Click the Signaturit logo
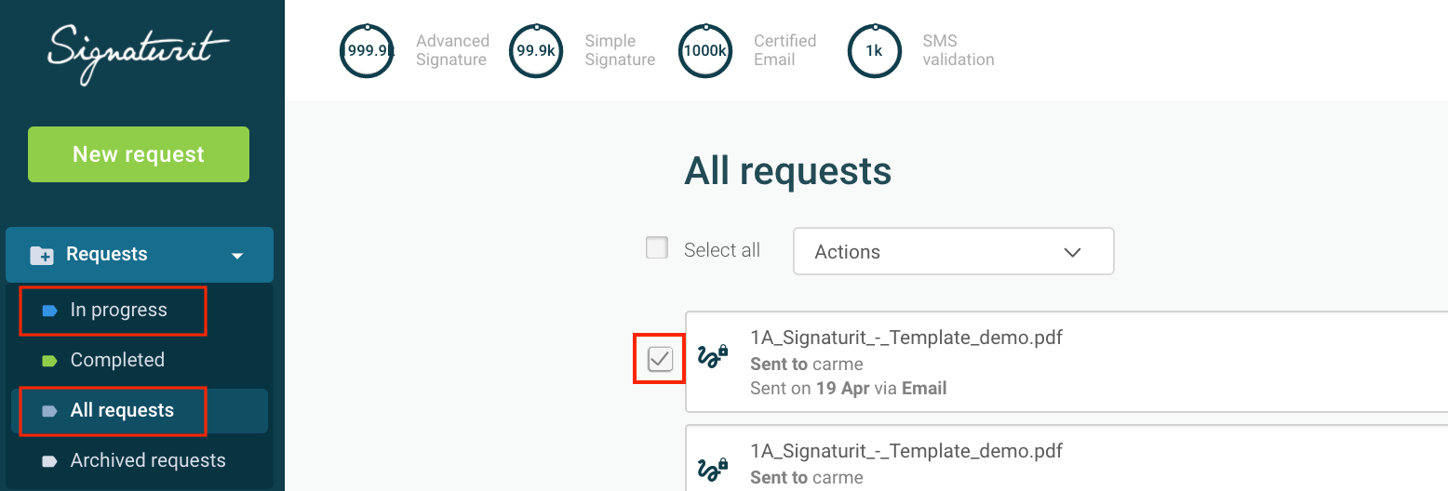1448x491 pixels. 139,55
